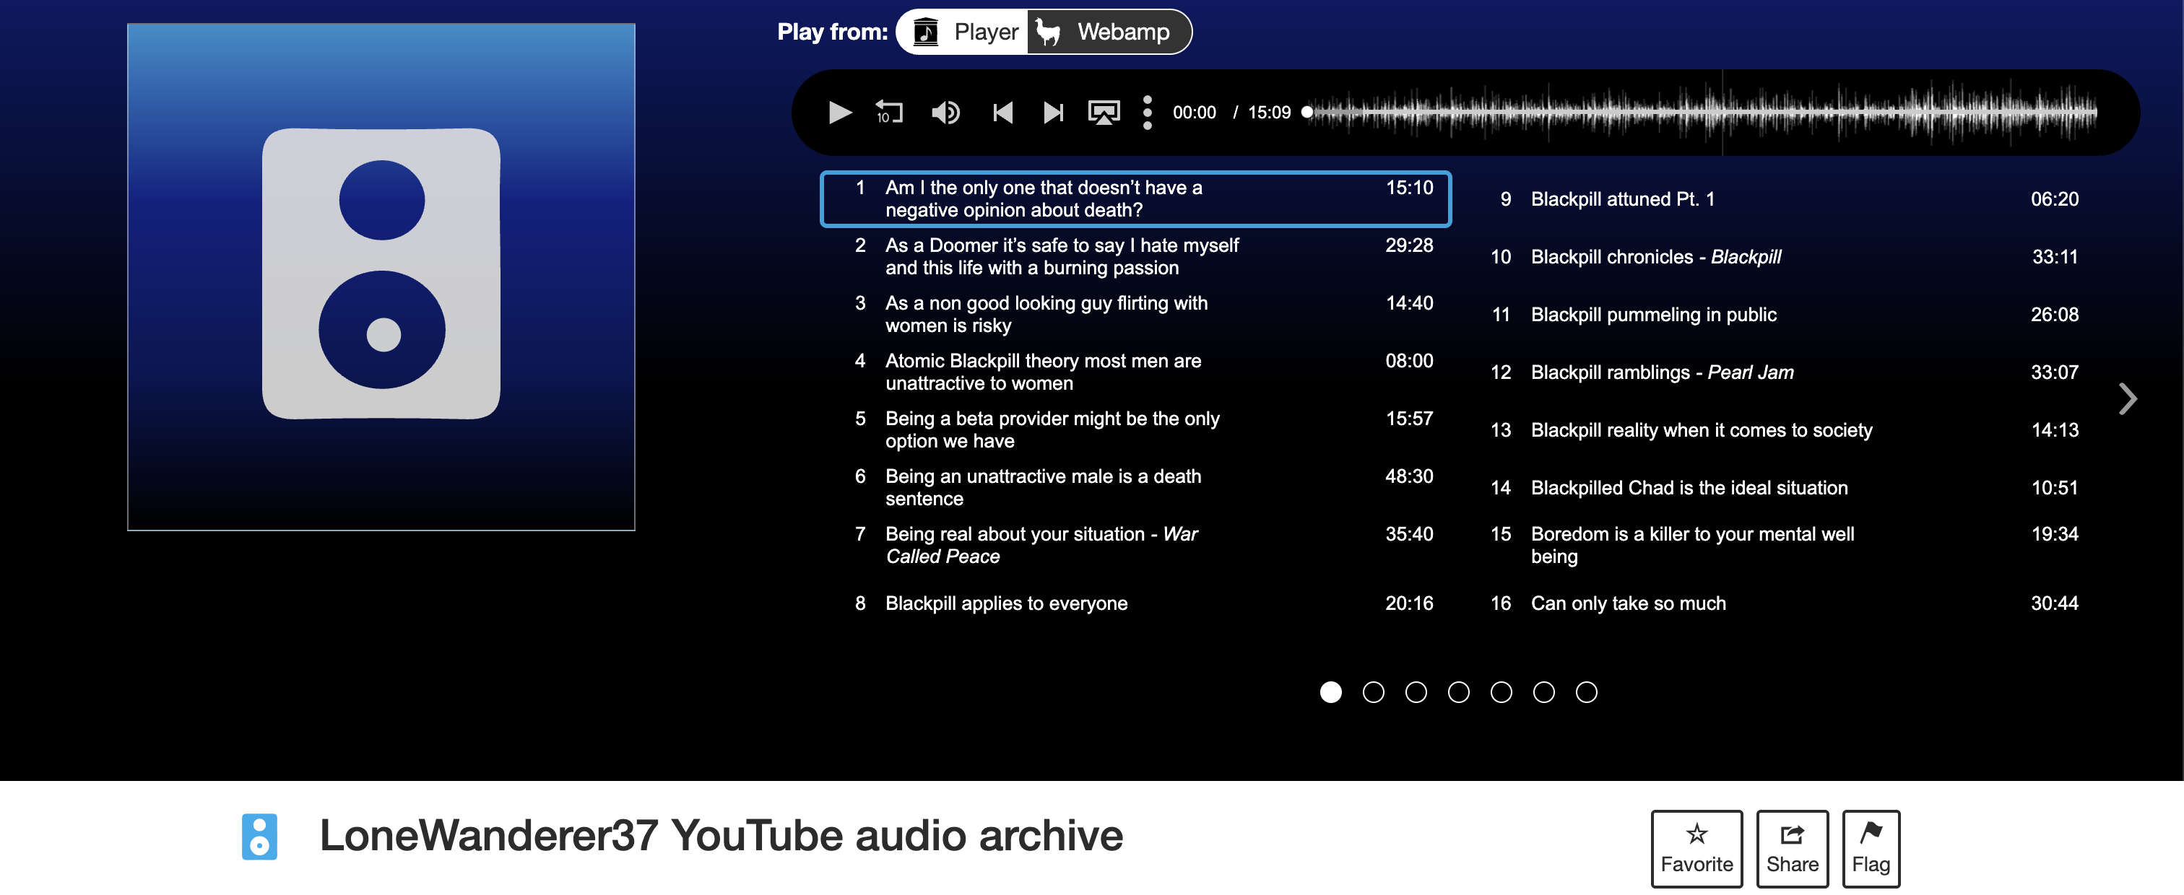
Task: Play track 5 'Being a beta provider'
Action: [1136, 429]
